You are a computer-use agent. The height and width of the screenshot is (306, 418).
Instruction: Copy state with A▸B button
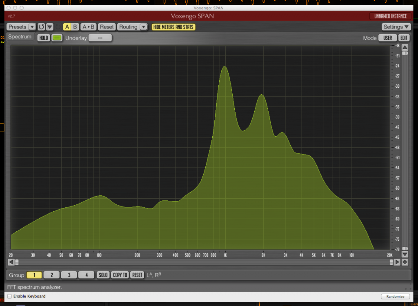point(88,27)
